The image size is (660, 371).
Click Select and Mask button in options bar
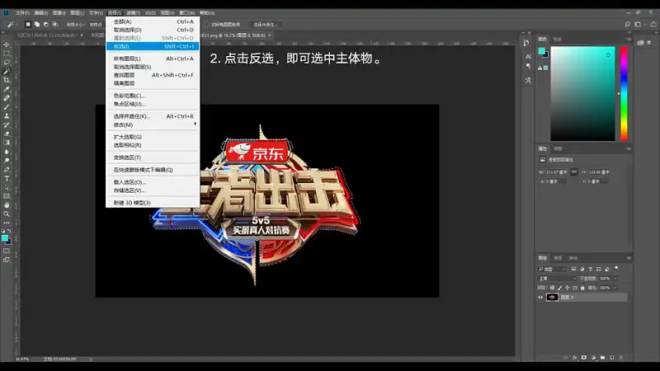point(265,25)
